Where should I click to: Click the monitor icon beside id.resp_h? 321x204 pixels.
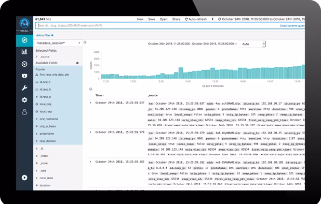pos(37,90)
